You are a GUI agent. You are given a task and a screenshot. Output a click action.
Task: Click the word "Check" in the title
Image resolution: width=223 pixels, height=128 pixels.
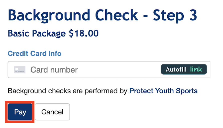[x=117, y=15]
